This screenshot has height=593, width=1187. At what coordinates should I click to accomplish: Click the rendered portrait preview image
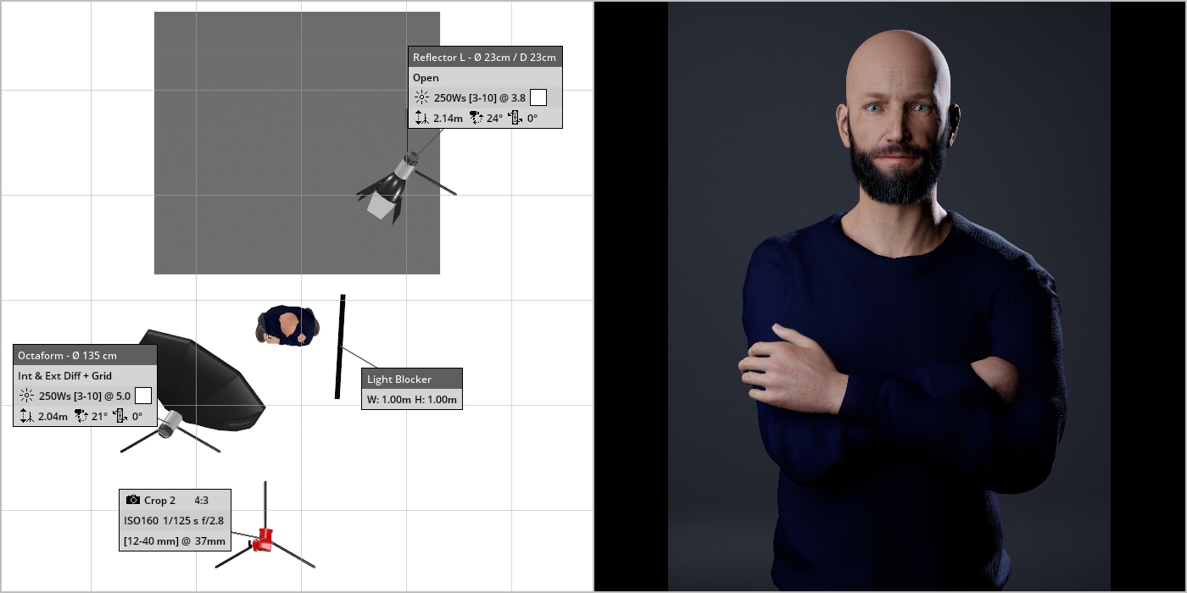click(889, 296)
